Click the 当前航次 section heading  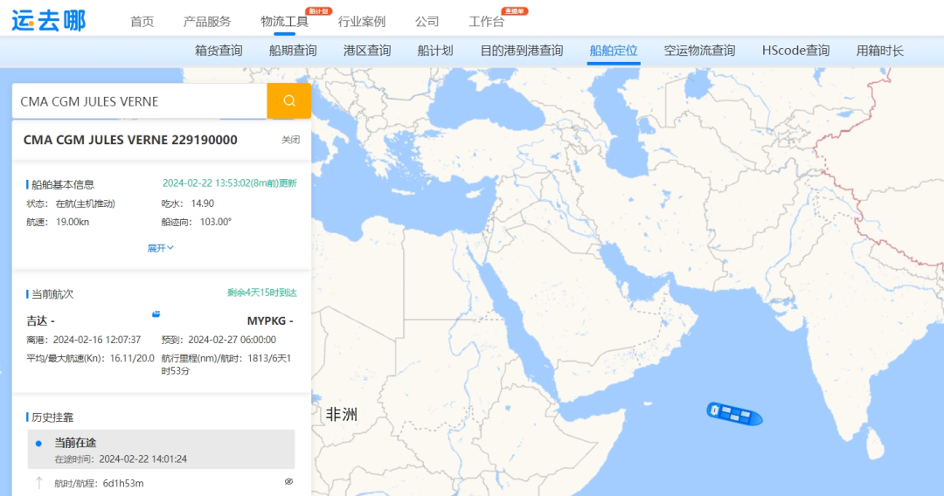click(x=52, y=294)
